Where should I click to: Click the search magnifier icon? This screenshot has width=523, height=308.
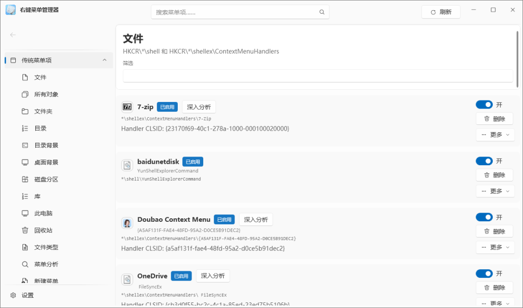click(x=322, y=12)
